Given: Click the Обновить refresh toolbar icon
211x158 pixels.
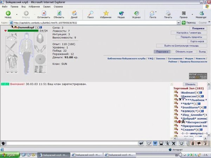Looking at the screenshot, I should 59,13.
